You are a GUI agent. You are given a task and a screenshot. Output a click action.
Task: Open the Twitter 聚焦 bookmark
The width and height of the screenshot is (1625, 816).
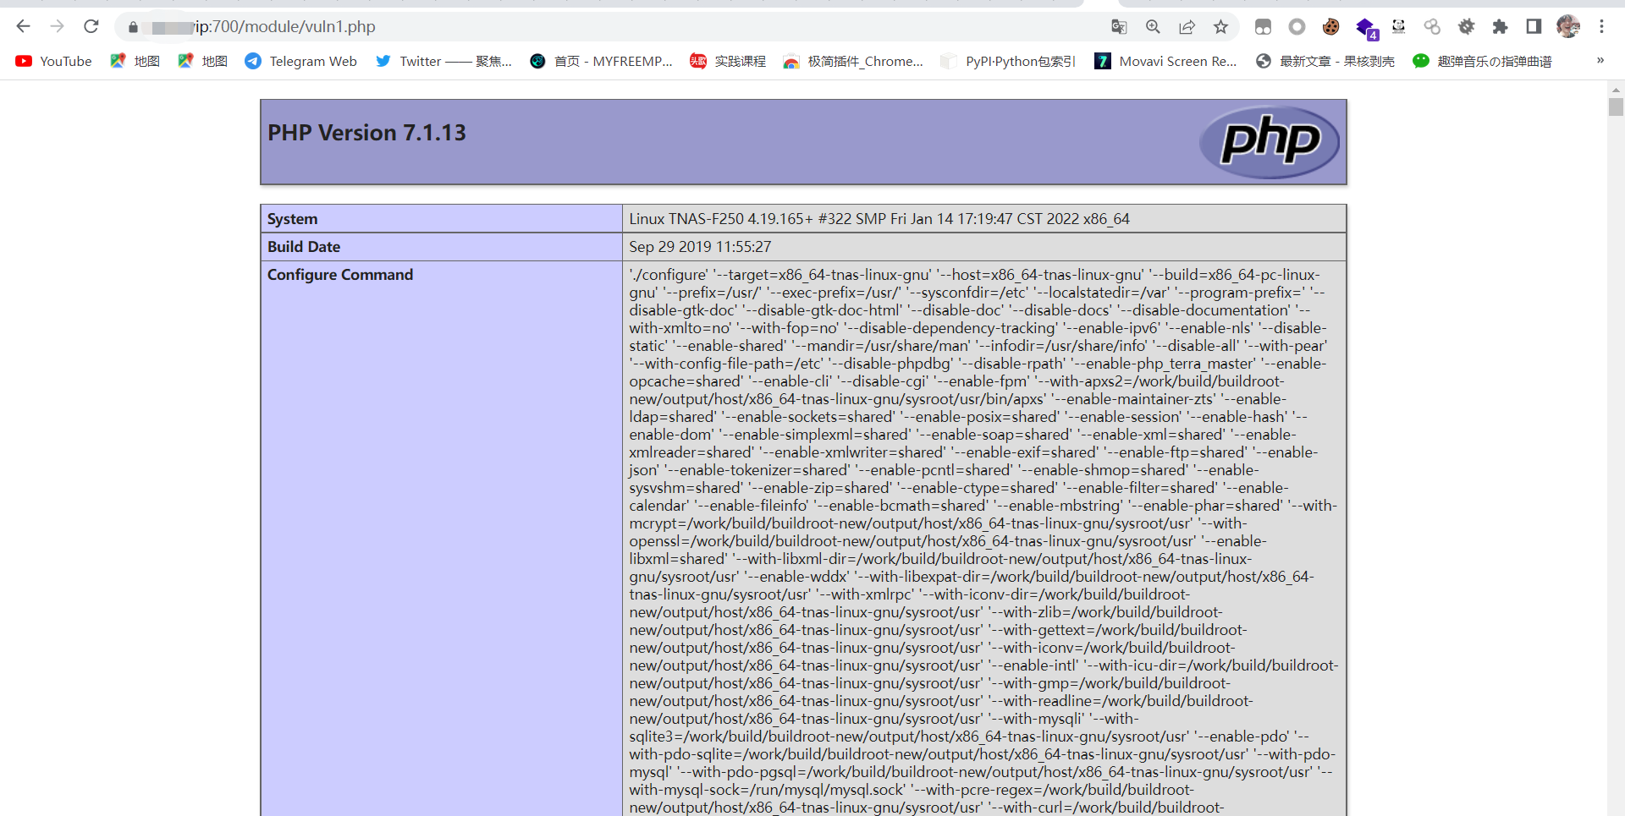(443, 61)
